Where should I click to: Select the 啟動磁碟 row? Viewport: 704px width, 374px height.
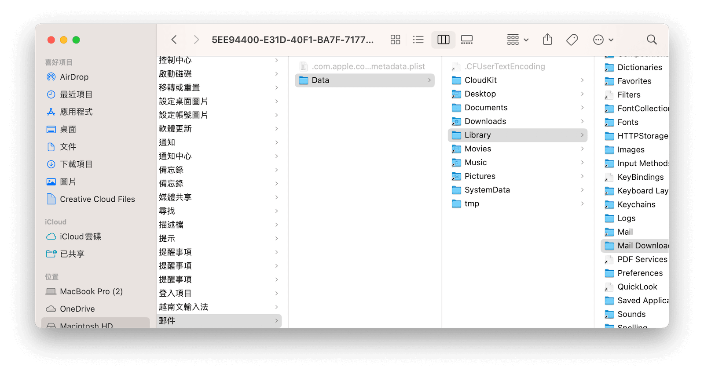pyautogui.click(x=219, y=74)
